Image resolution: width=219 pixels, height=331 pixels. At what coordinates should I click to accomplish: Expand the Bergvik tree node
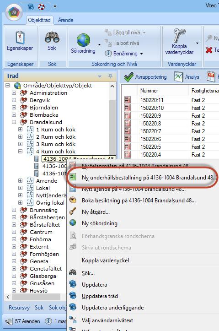14,100
